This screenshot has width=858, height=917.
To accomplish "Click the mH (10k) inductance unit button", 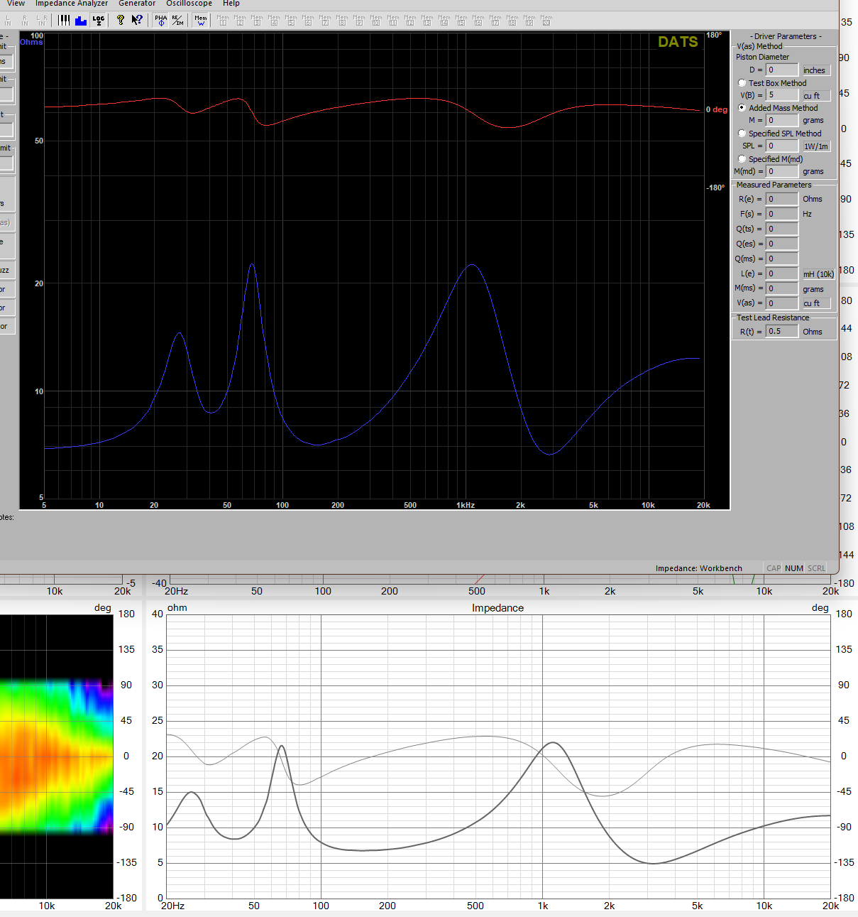I will click(818, 274).
